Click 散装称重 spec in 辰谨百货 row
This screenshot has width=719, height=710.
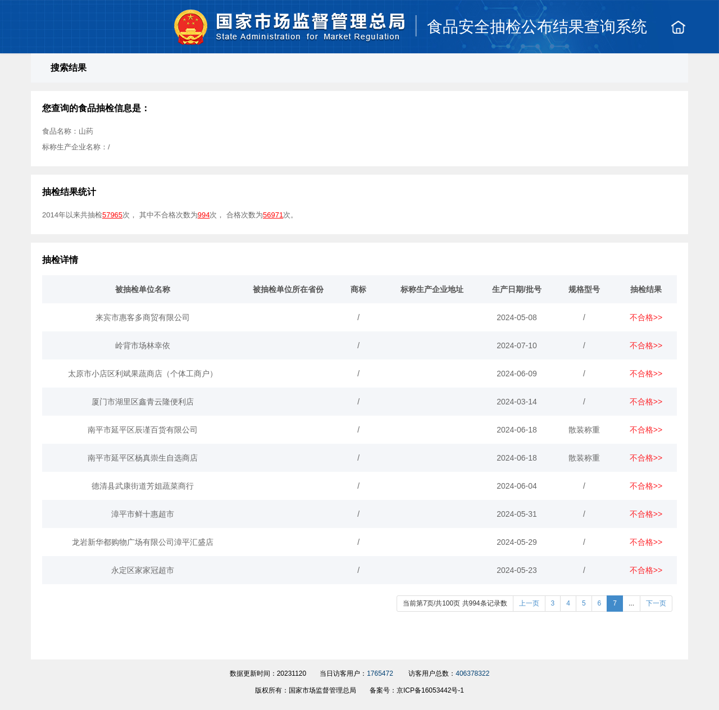coord(584,430)
